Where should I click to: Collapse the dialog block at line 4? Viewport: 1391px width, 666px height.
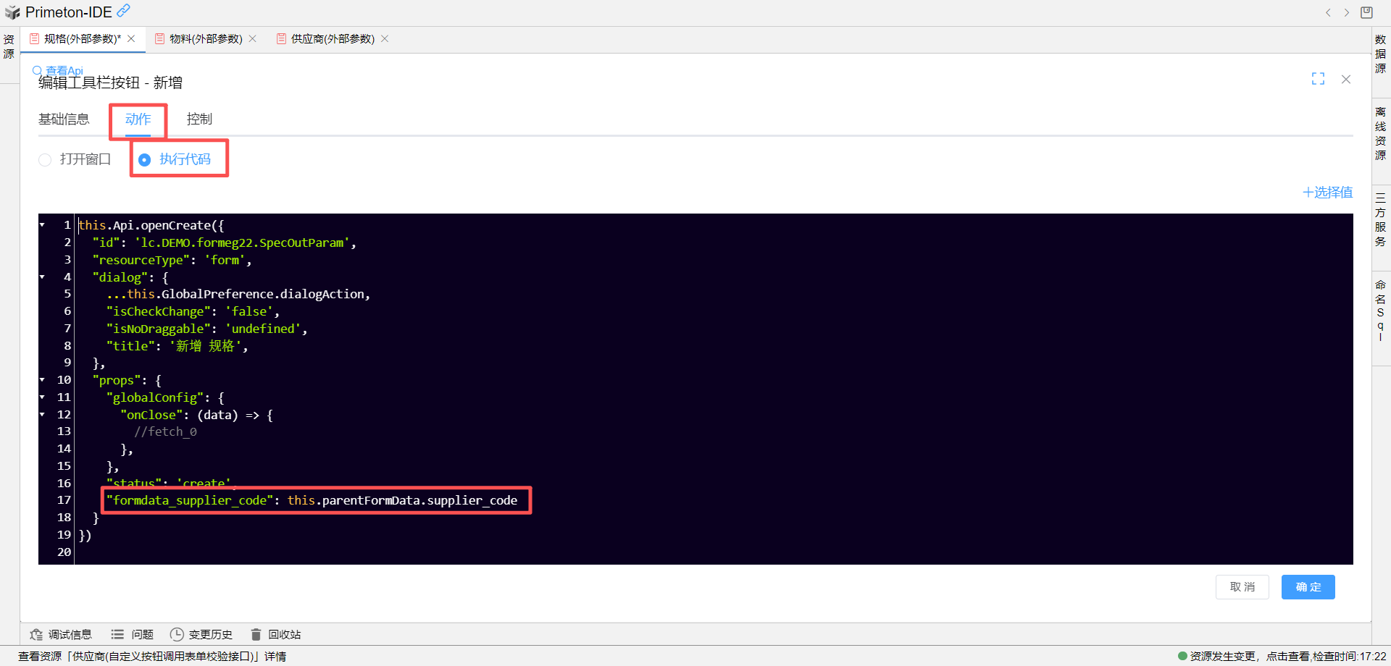pyautogui.click(x=43, y=277)
